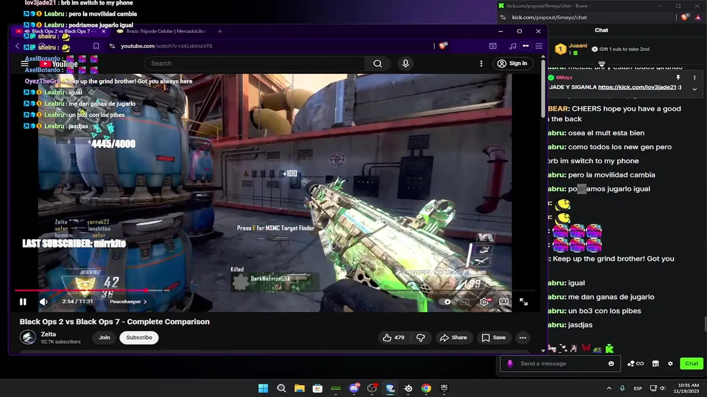Open Brave Shields icon in Kick chat window
Viewport: 707px width, 397px height.
[x=685, y=18]
